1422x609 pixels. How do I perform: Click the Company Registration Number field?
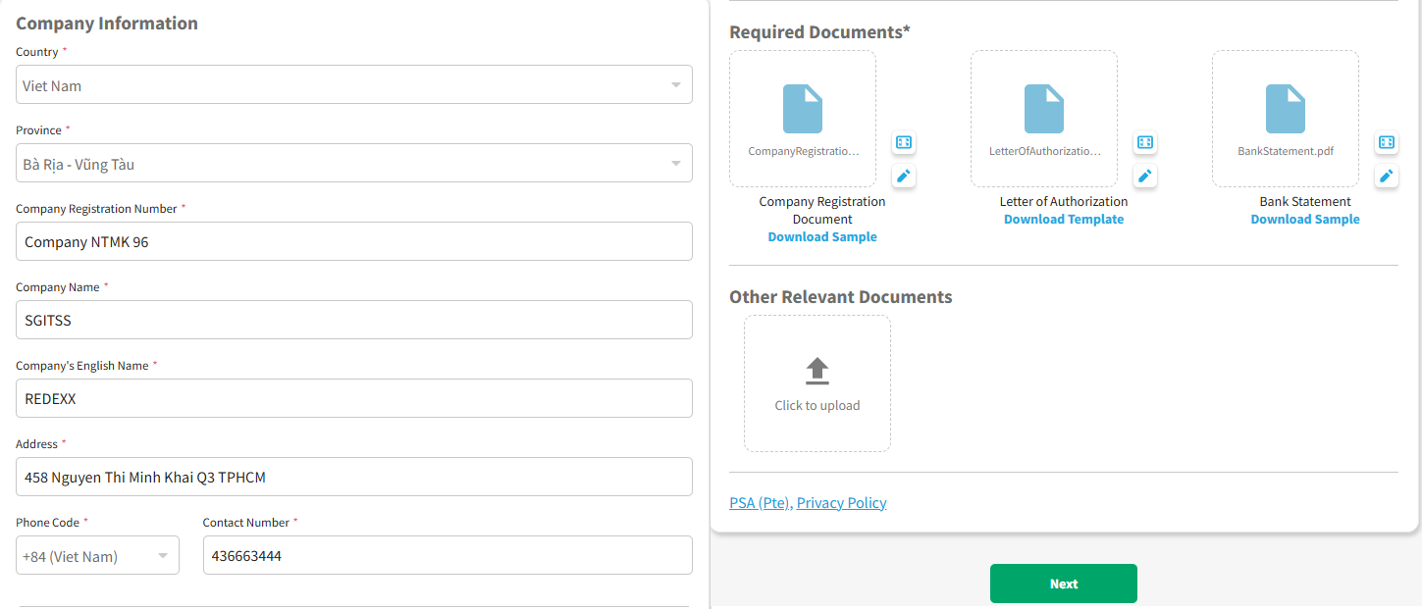tap(353, 242)
